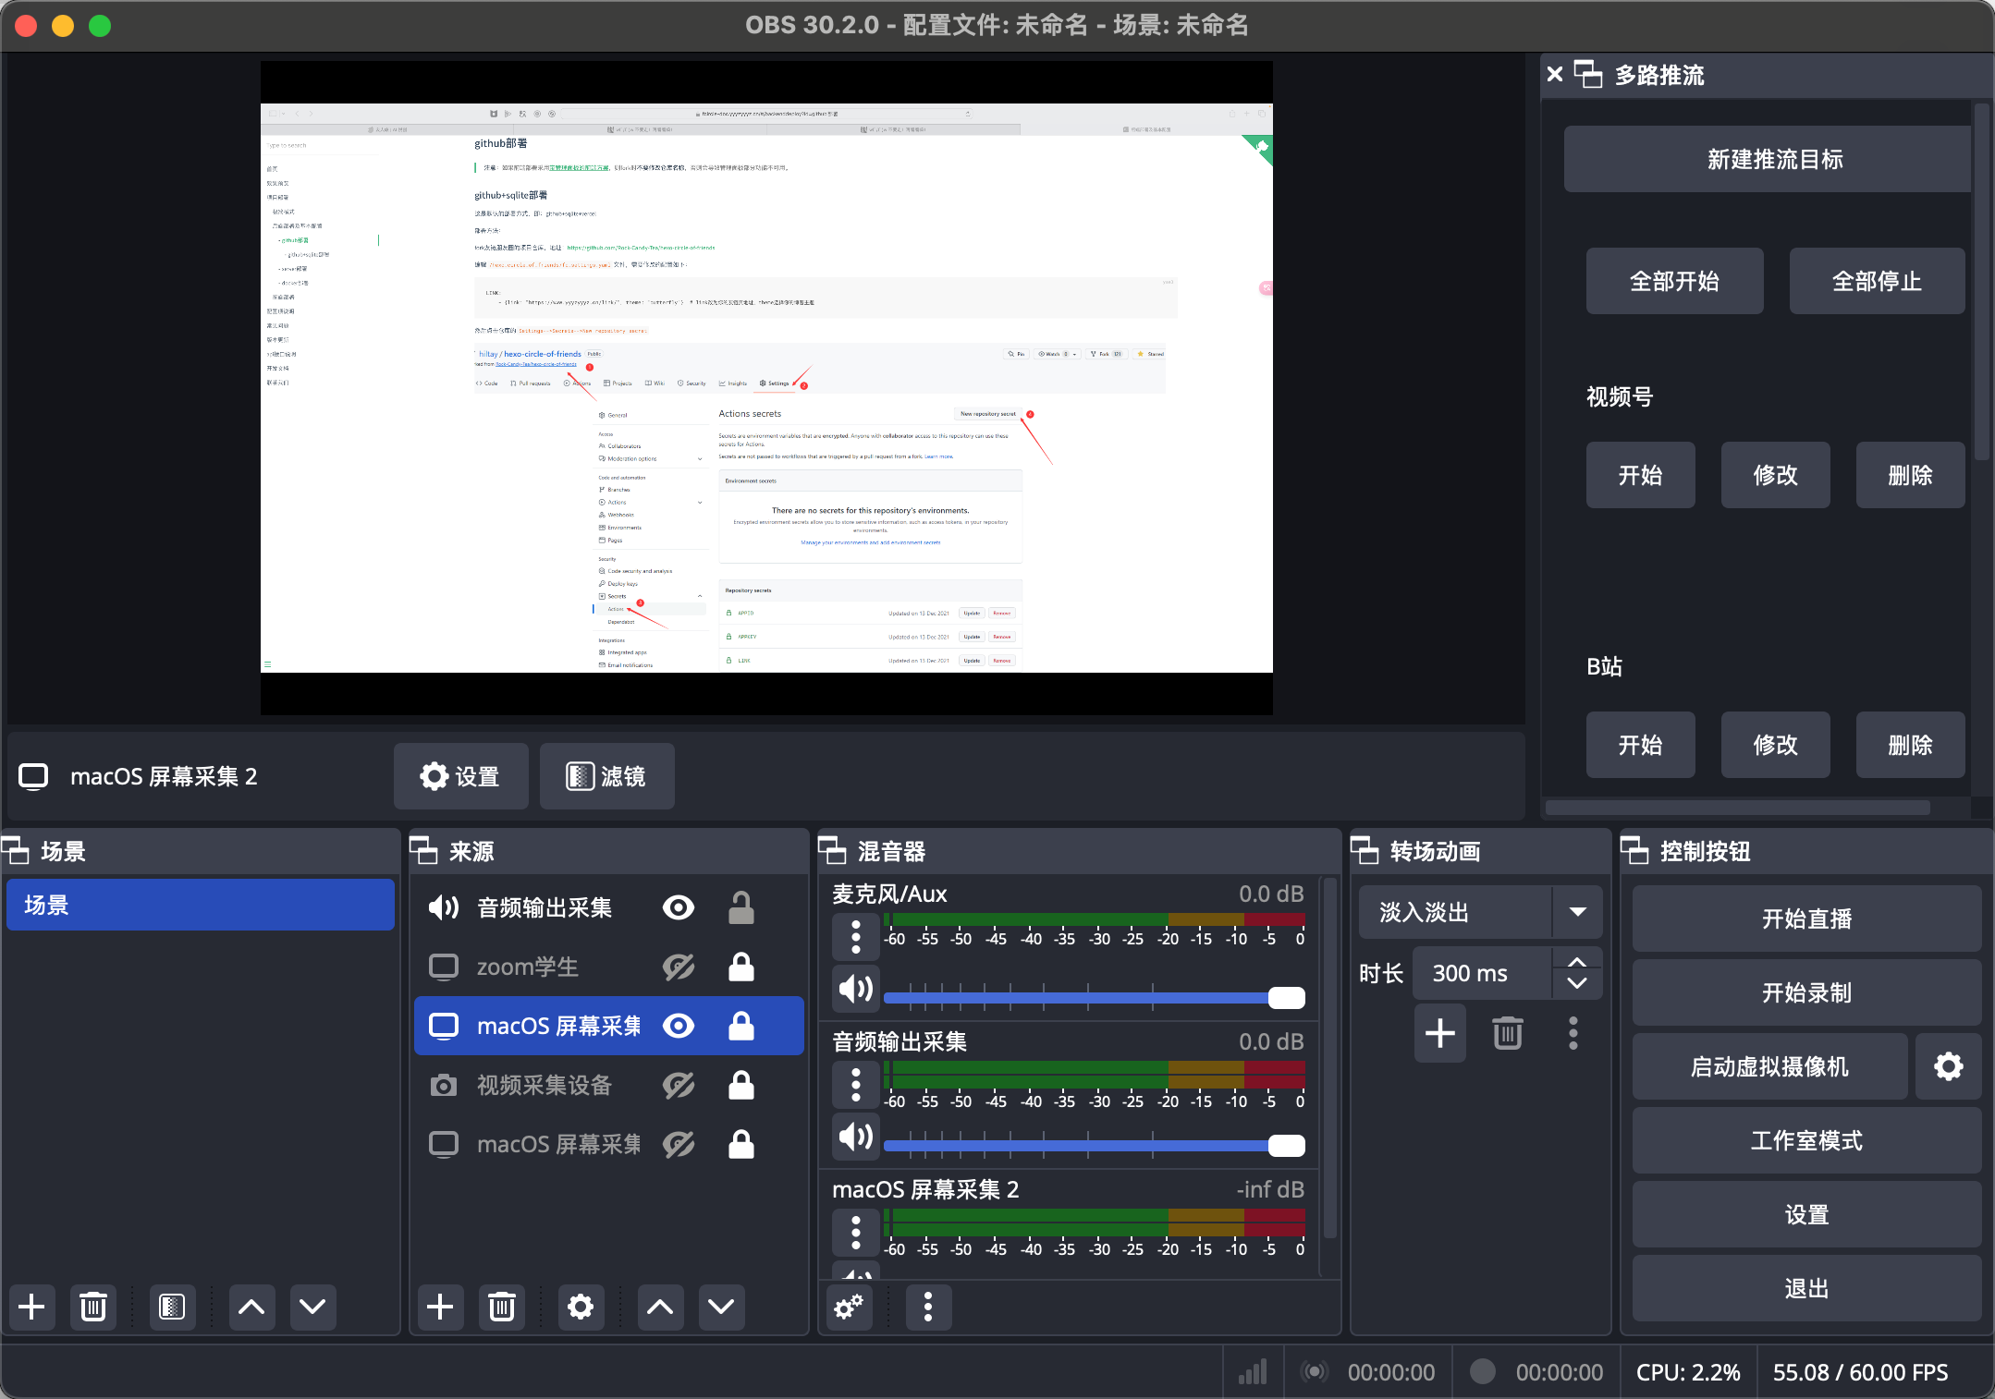Open scene filters icon in Scenes panel

click(172, 1307)
